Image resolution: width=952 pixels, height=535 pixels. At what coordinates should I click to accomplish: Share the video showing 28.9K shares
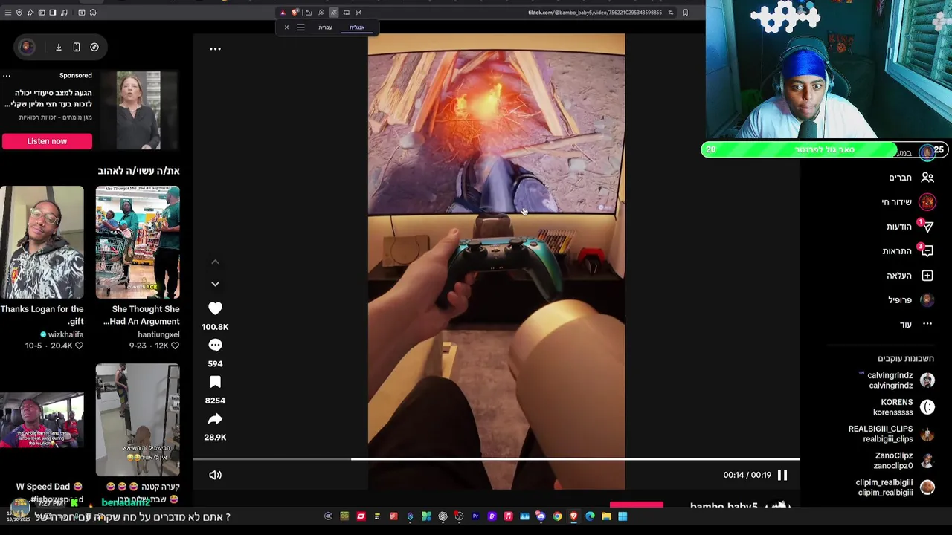click(x=215, y=419)
